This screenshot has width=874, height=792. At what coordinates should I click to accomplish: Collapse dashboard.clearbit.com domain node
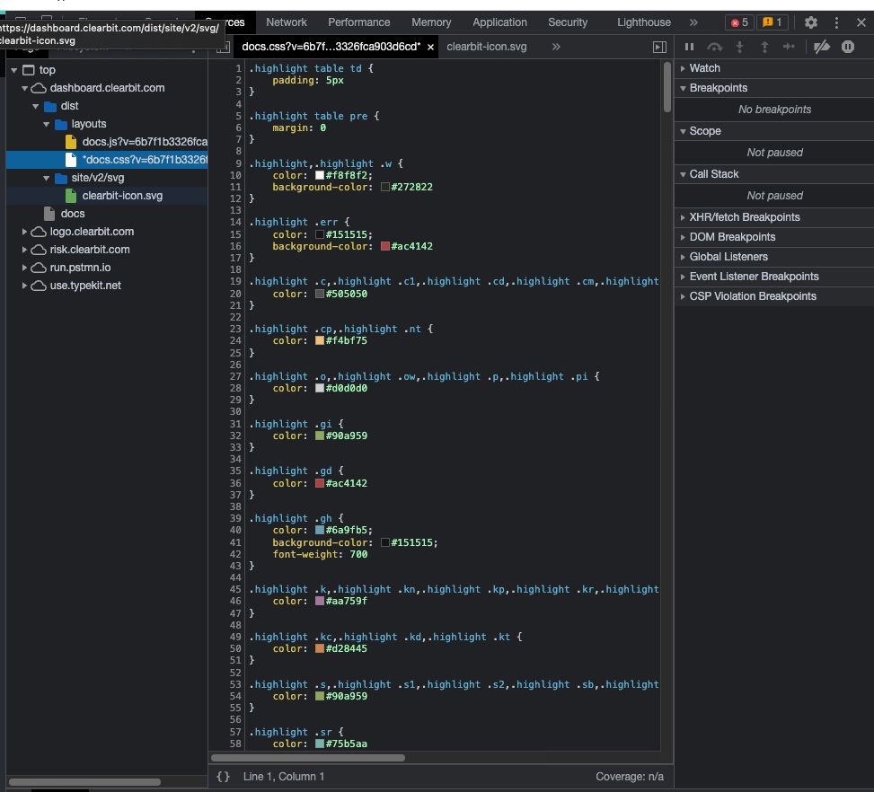coord(24,88)
